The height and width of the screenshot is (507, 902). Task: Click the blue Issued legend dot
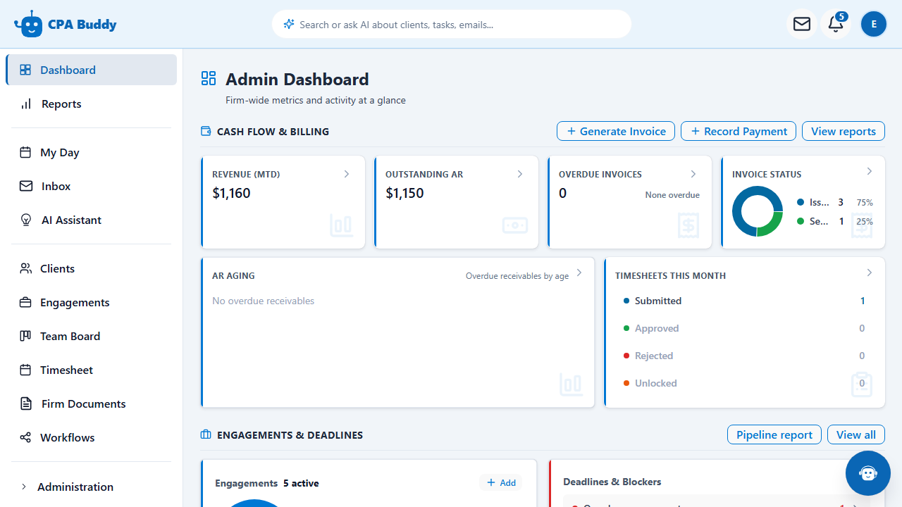(801, 202)
